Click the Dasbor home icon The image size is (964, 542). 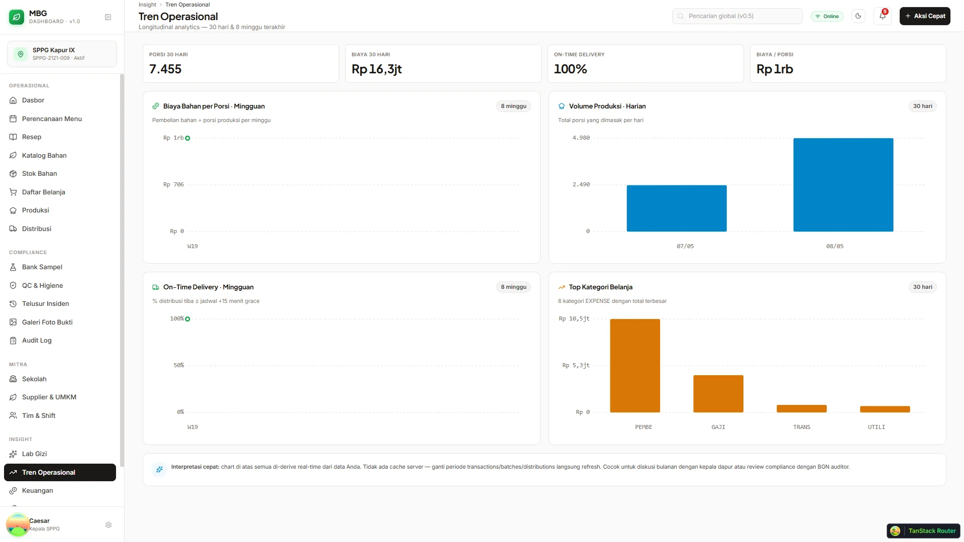tap(13, 100)
